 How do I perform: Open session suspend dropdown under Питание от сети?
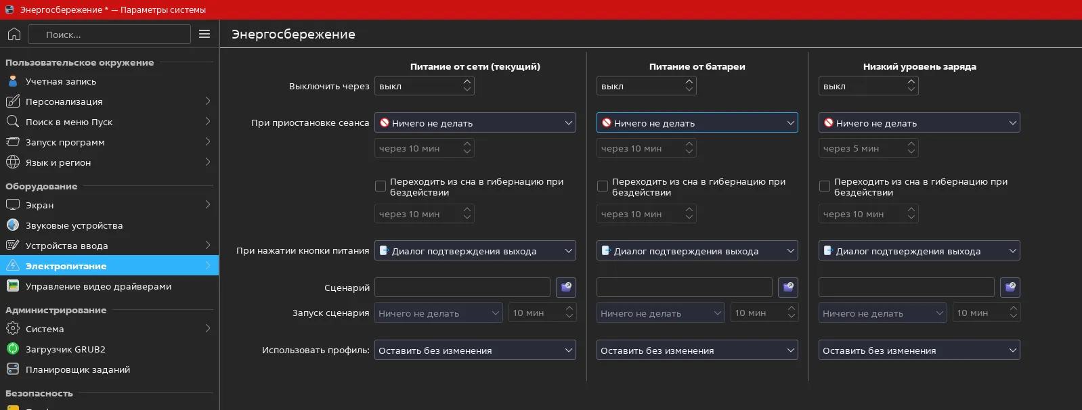[x=475, y=122]
